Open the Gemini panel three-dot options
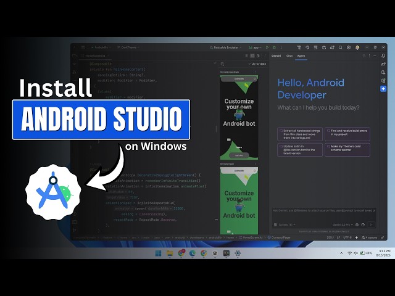This screenshot has height=296, width=395. click(369, 56)
